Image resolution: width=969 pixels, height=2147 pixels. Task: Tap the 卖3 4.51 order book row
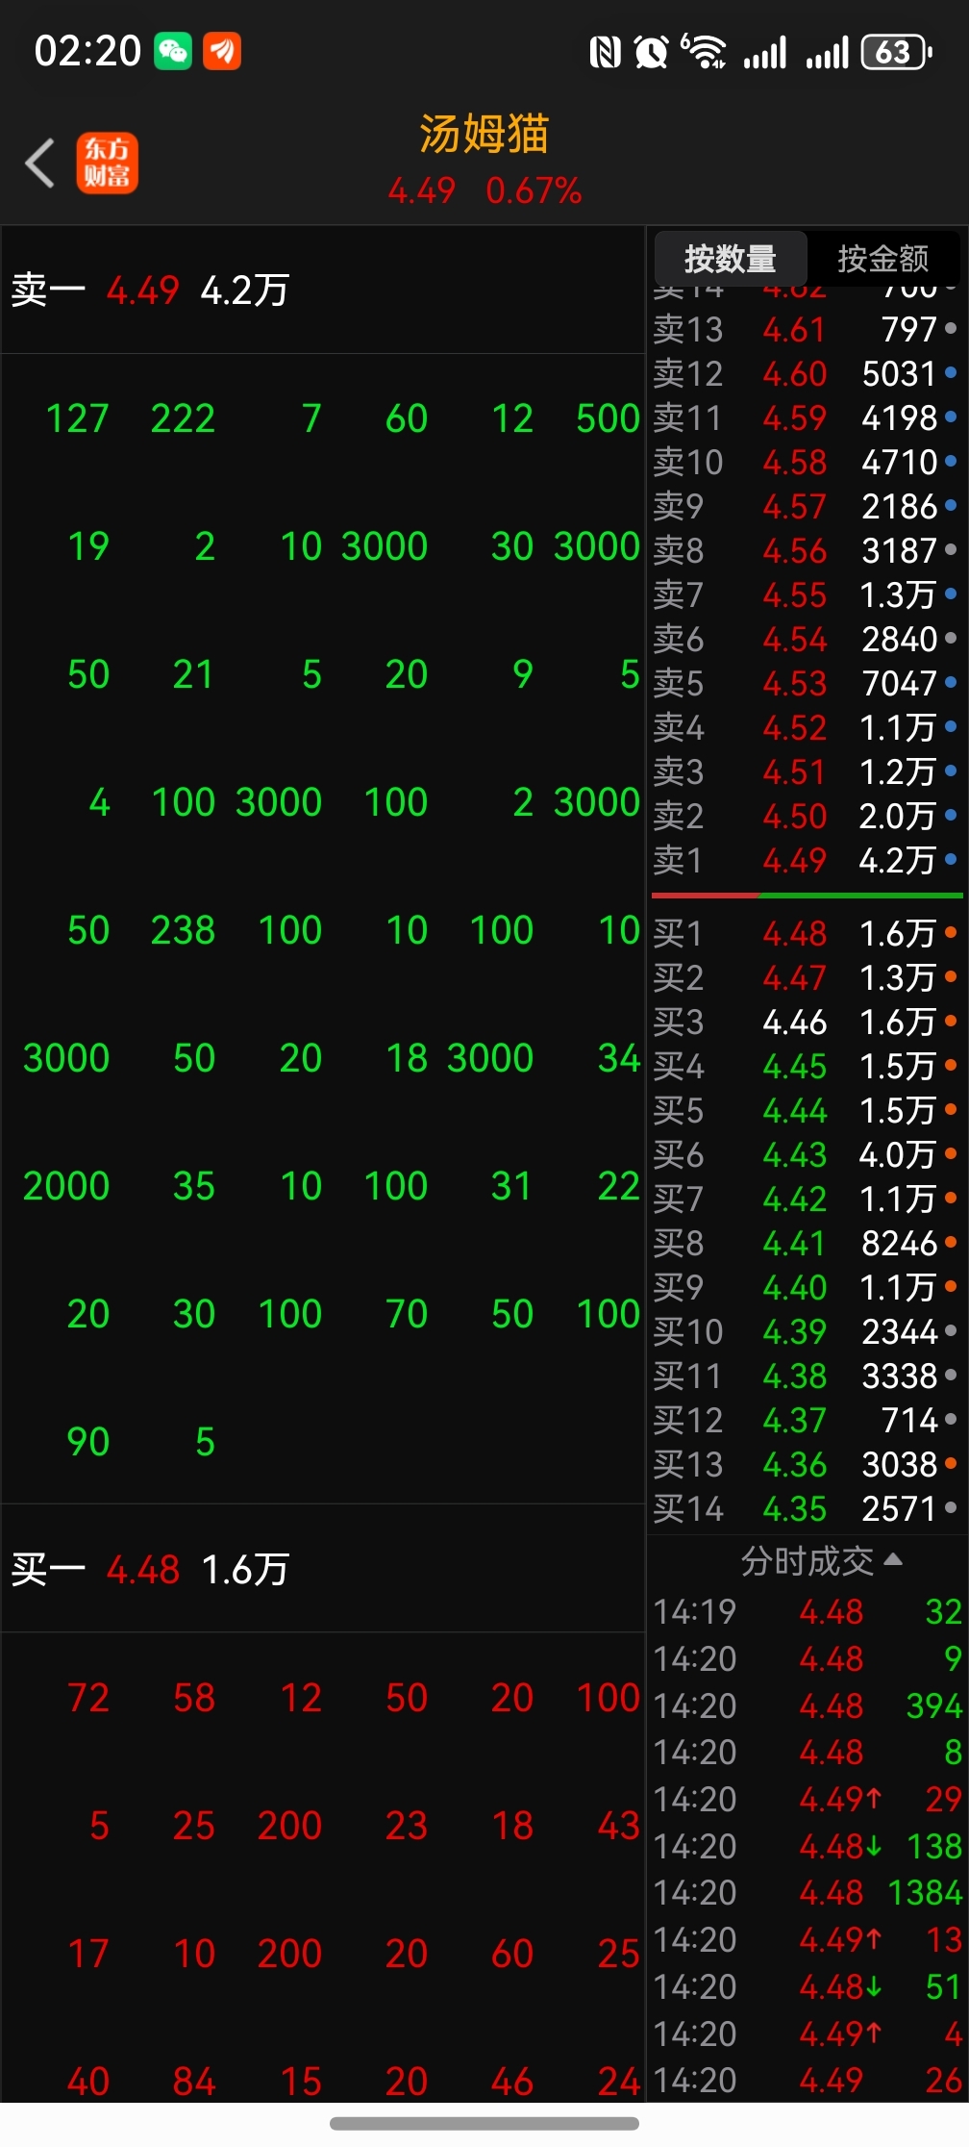[807, 771]
